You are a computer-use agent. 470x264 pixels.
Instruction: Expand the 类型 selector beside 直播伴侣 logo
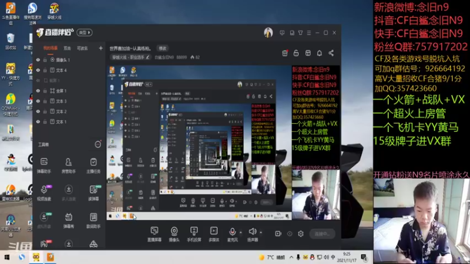click(x=85, y=32)
